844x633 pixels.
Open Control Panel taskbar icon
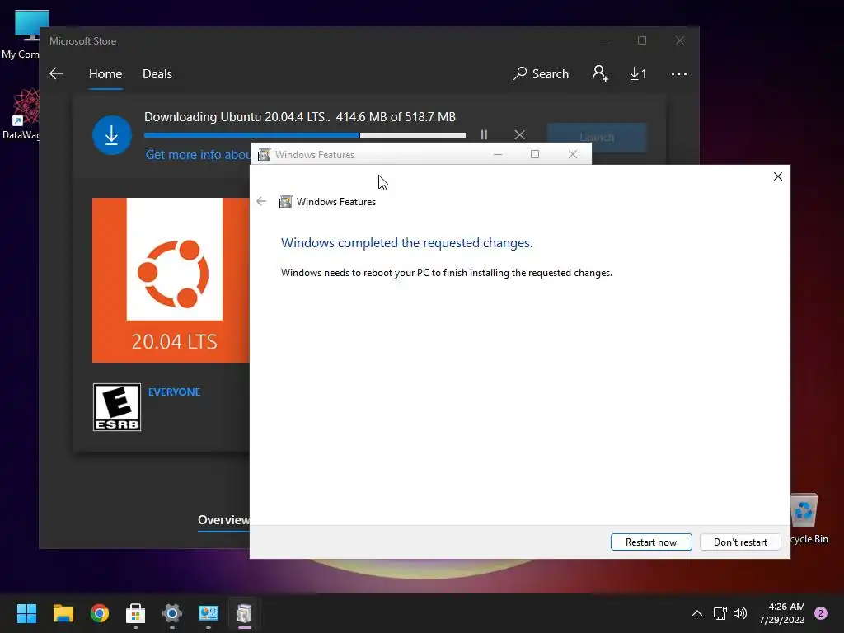tap(209, 613)
